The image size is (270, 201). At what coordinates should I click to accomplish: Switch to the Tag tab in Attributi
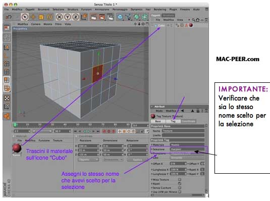coord(173,121)
